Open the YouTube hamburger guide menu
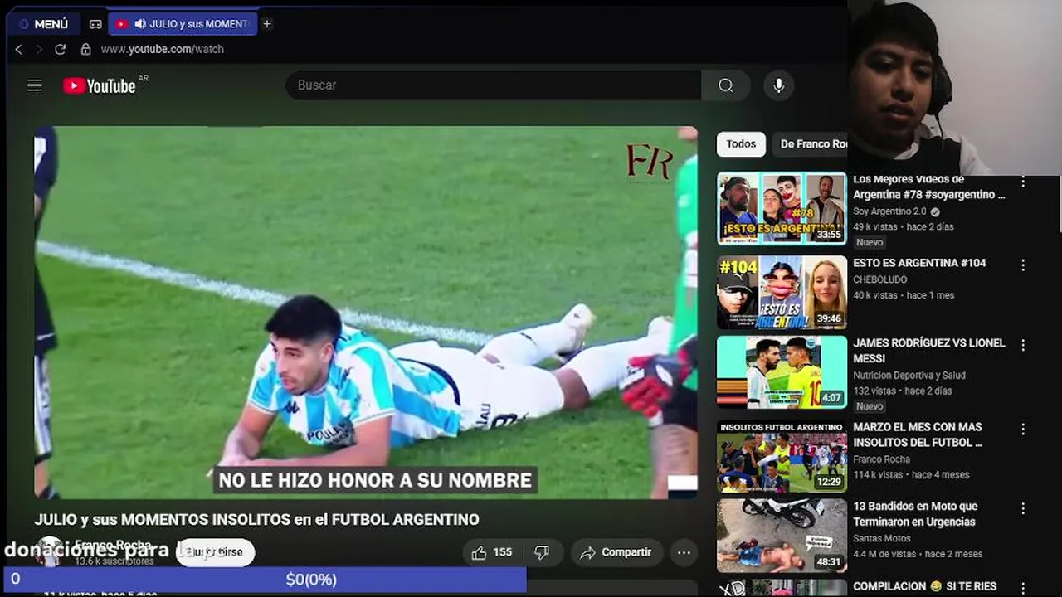Screen dimensions: 1062x597 [35, 85]
